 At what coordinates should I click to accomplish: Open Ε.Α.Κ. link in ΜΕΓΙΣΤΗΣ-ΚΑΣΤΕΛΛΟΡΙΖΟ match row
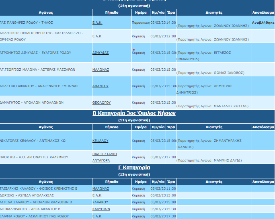point(97,36)
